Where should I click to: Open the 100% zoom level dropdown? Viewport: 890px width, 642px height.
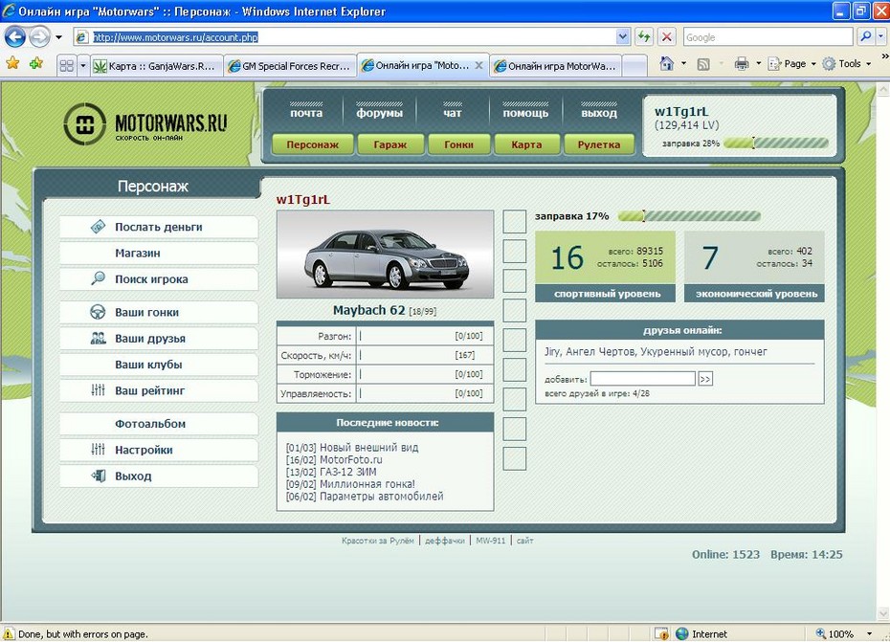point(868,633)
